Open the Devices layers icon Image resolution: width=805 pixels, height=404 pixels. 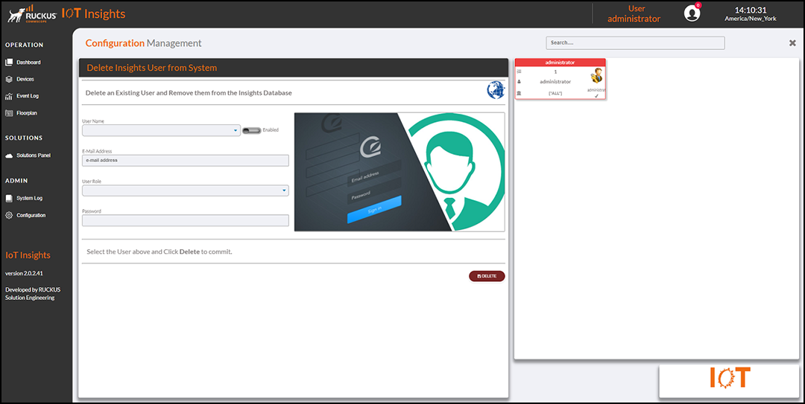click(x=9, y=80)
